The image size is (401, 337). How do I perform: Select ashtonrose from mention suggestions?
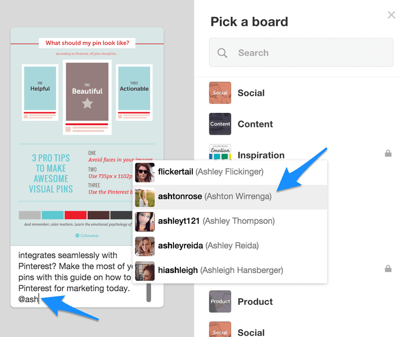[215, 197]
